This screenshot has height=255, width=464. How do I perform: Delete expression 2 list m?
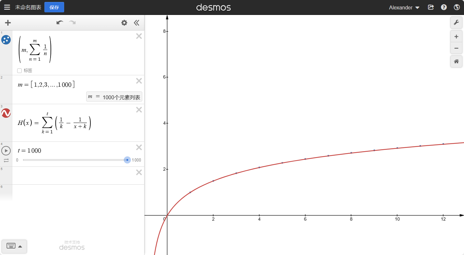139,81
